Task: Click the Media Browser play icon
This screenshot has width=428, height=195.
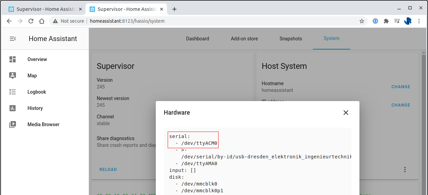Action: click(x=13, y=124)
